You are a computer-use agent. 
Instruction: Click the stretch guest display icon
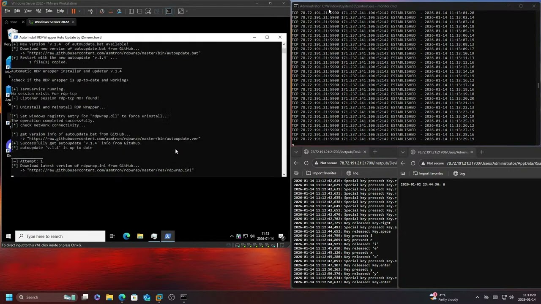click(x=180, y=11)
